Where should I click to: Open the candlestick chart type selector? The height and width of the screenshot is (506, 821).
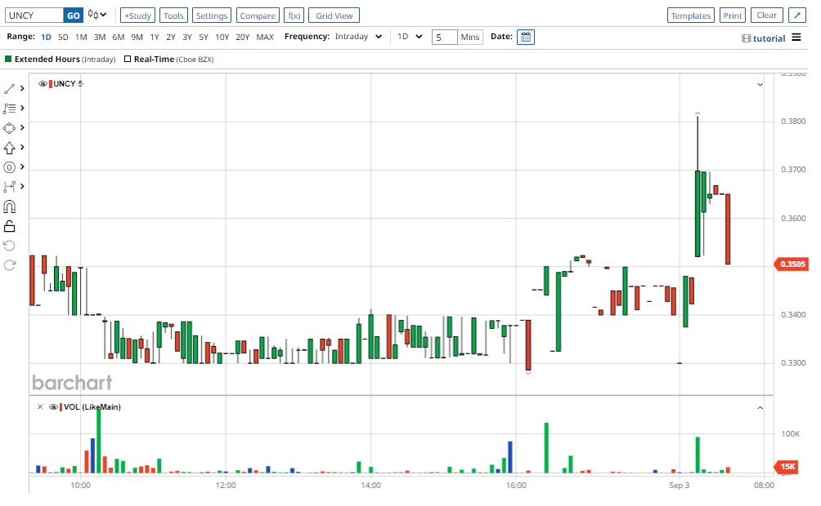pyautogui.click(x=96, y=16)
